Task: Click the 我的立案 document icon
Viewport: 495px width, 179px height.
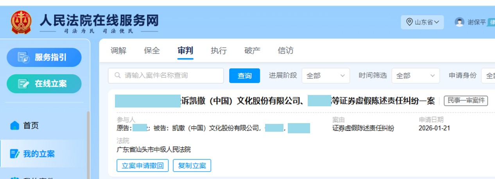Action: click(x=14, y=154)
